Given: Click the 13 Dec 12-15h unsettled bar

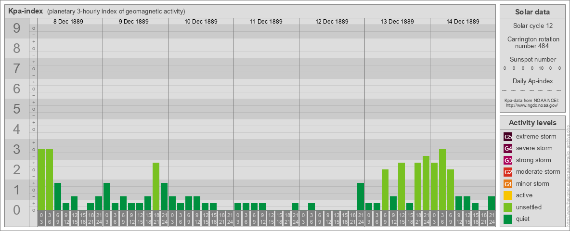Looking at the screenshot, I should (402, 186).
